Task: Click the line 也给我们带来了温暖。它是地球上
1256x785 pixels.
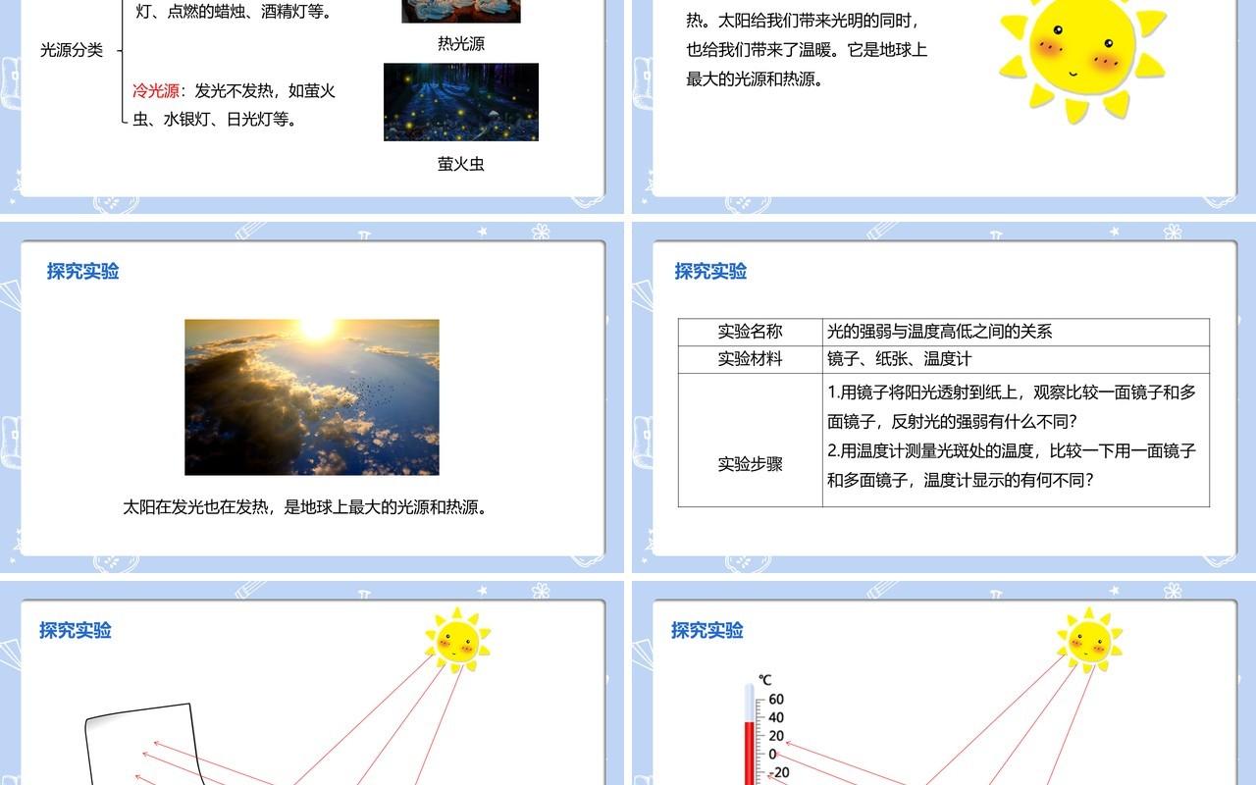Action: [x=807, y=50]
